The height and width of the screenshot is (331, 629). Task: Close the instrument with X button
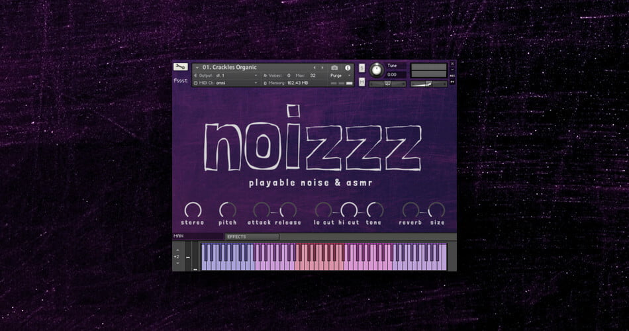point(452,64)
